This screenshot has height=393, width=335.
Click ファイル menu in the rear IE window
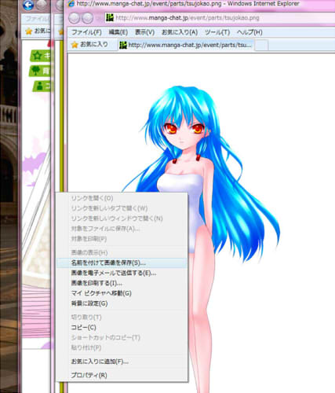37,19
